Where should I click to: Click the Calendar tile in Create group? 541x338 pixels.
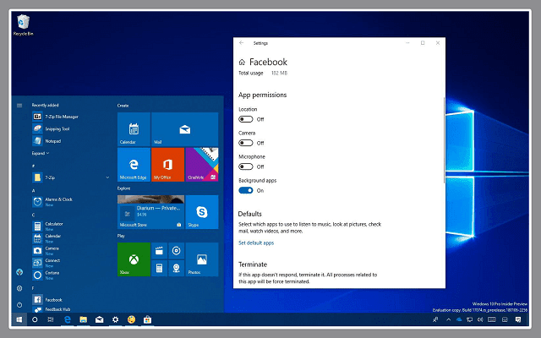134,128
